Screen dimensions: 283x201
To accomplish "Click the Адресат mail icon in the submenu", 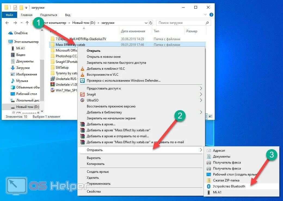I will pyautogui.click(x=209, y=151).
